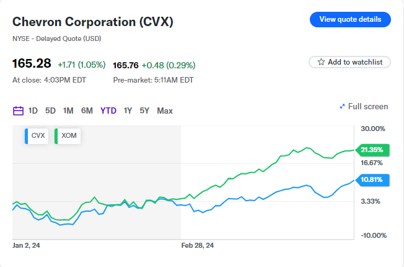Click the Chevron Corporation (CVX) title
Image resolution: width=404 pixels, height=267 pixels.
pyautogui.click(x=93, y=22)
